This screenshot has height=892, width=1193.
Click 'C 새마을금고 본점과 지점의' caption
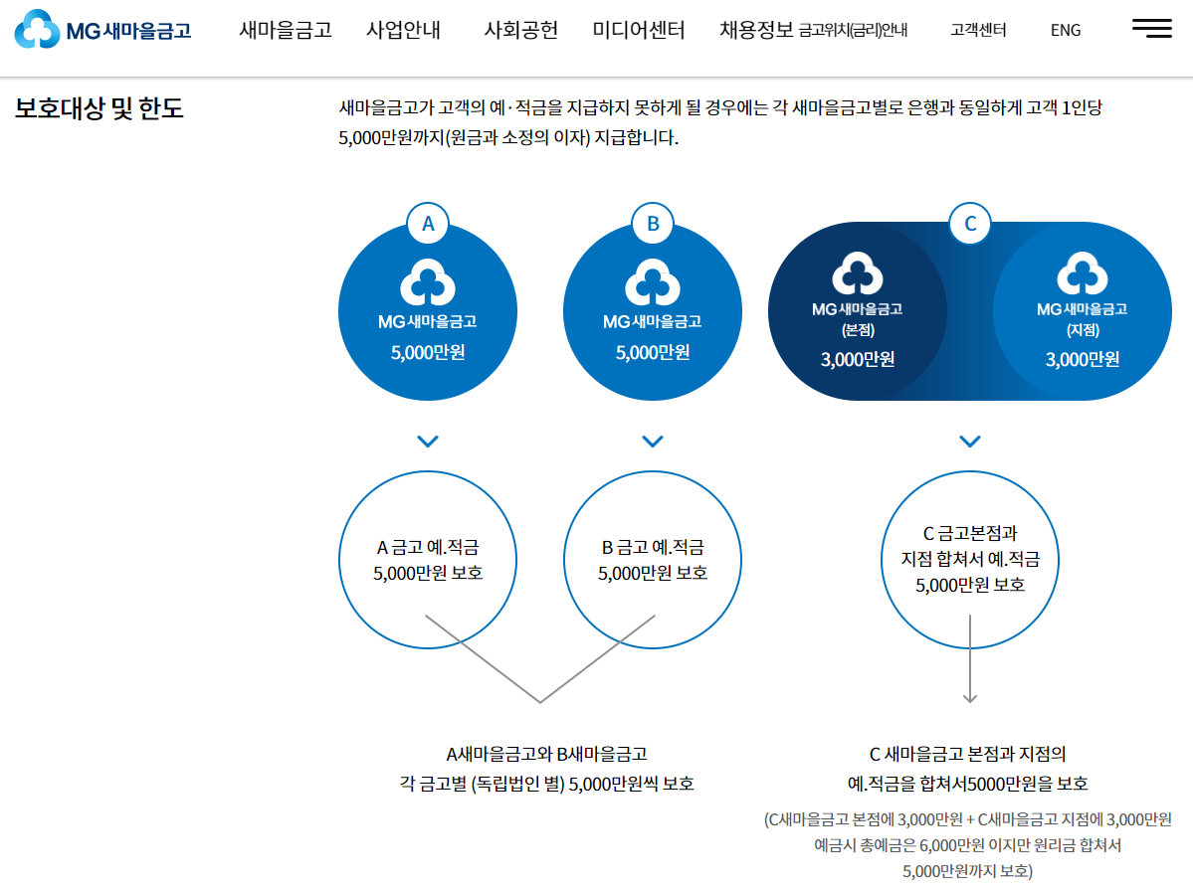coord(967,755)
